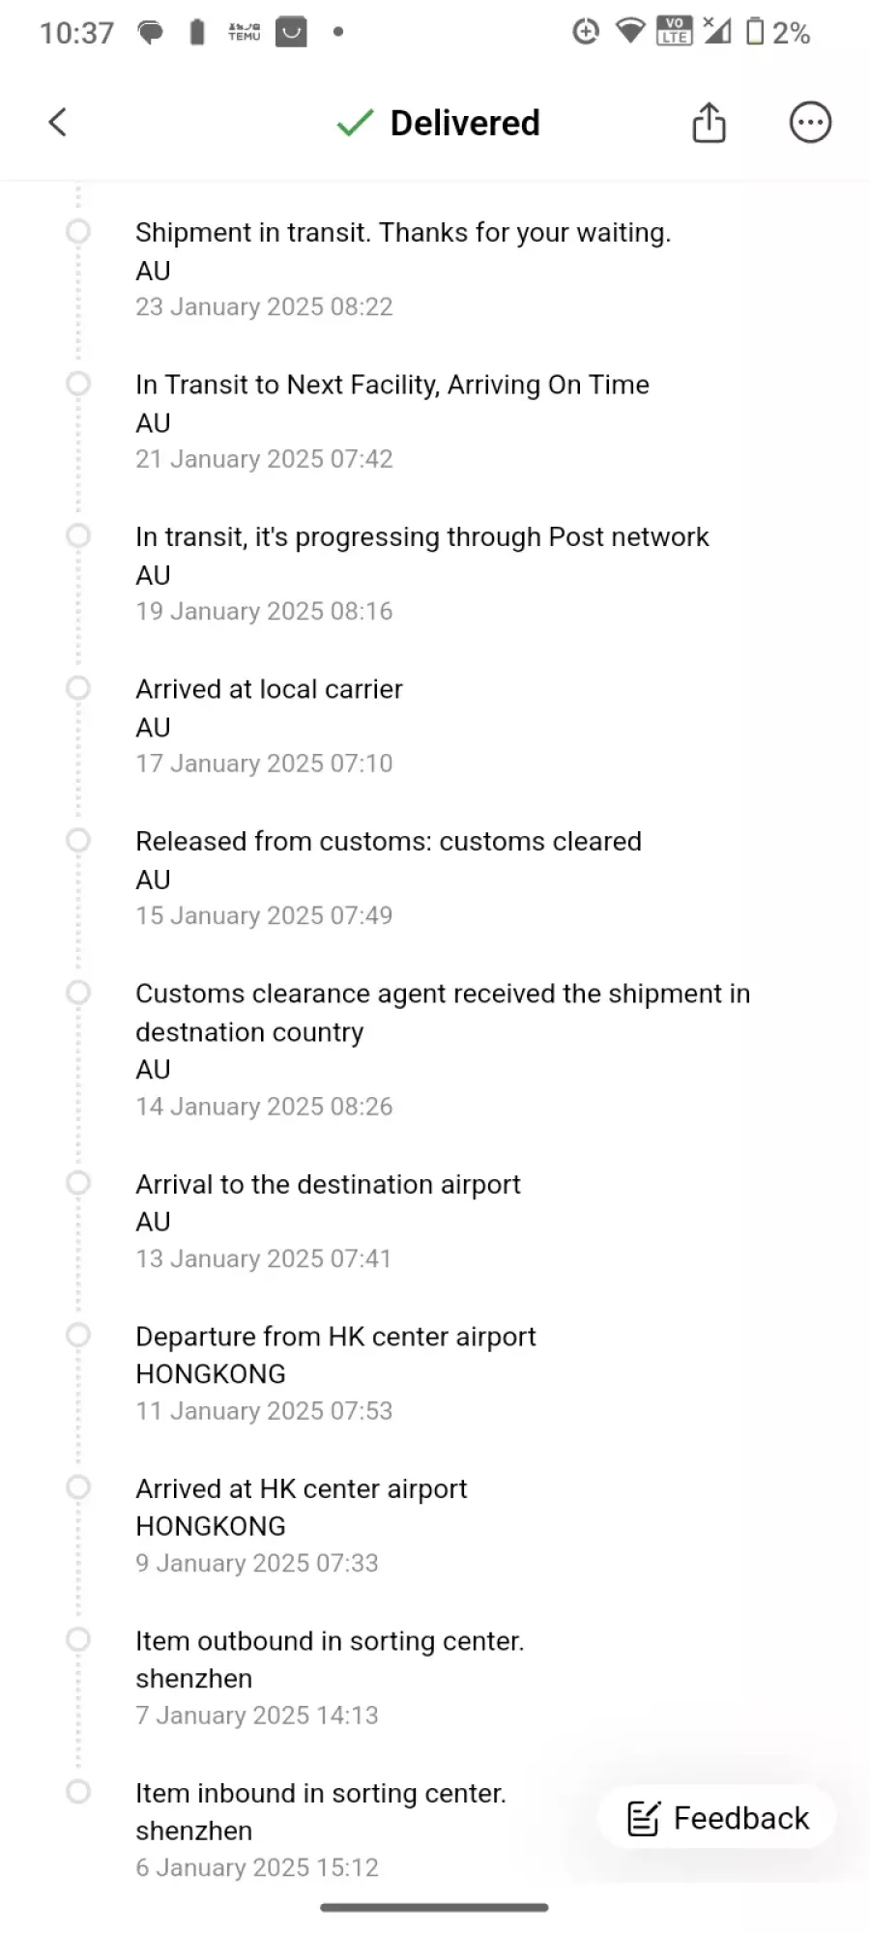The height and width of the screenshot is (1933, 870).
Task: Click the Feedback button
Action: [x=717, y=1818]
